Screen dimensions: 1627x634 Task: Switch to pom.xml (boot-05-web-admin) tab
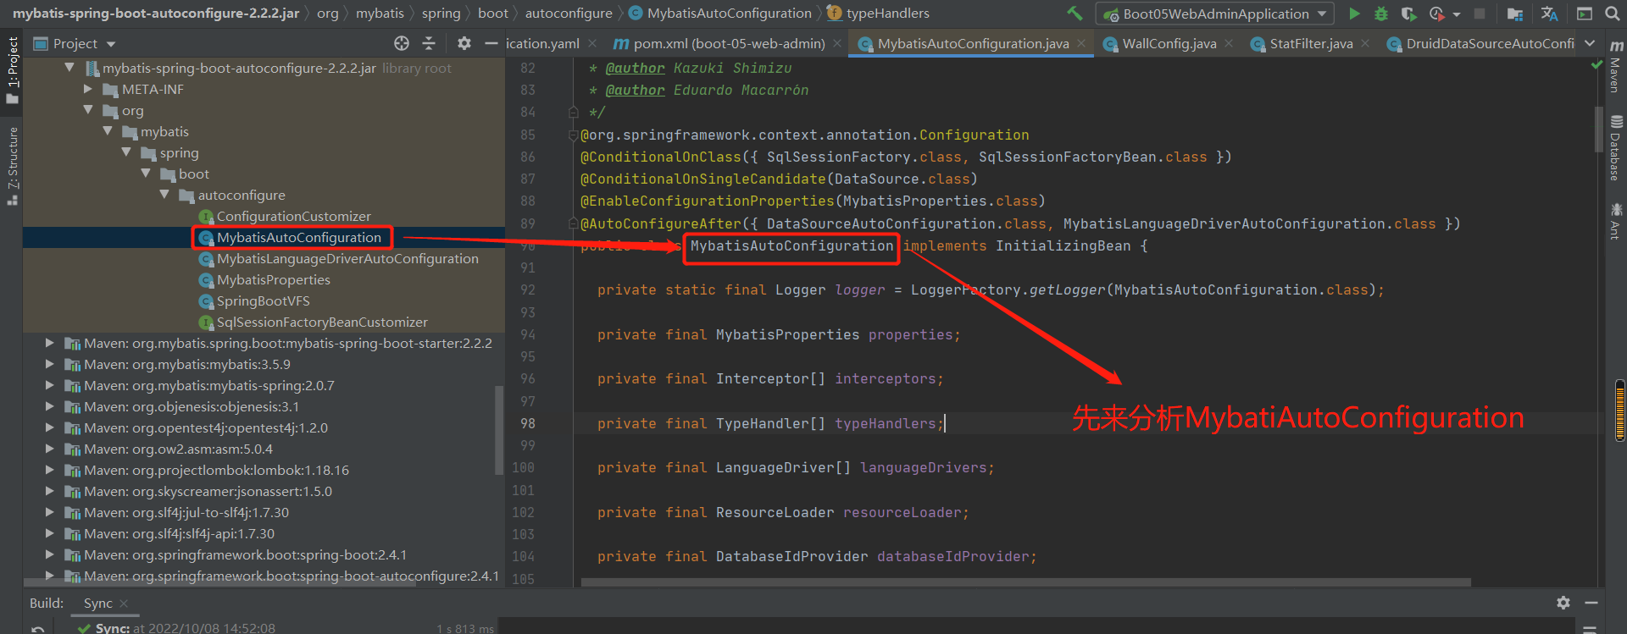pyautogui.click(x=728, y=43)
